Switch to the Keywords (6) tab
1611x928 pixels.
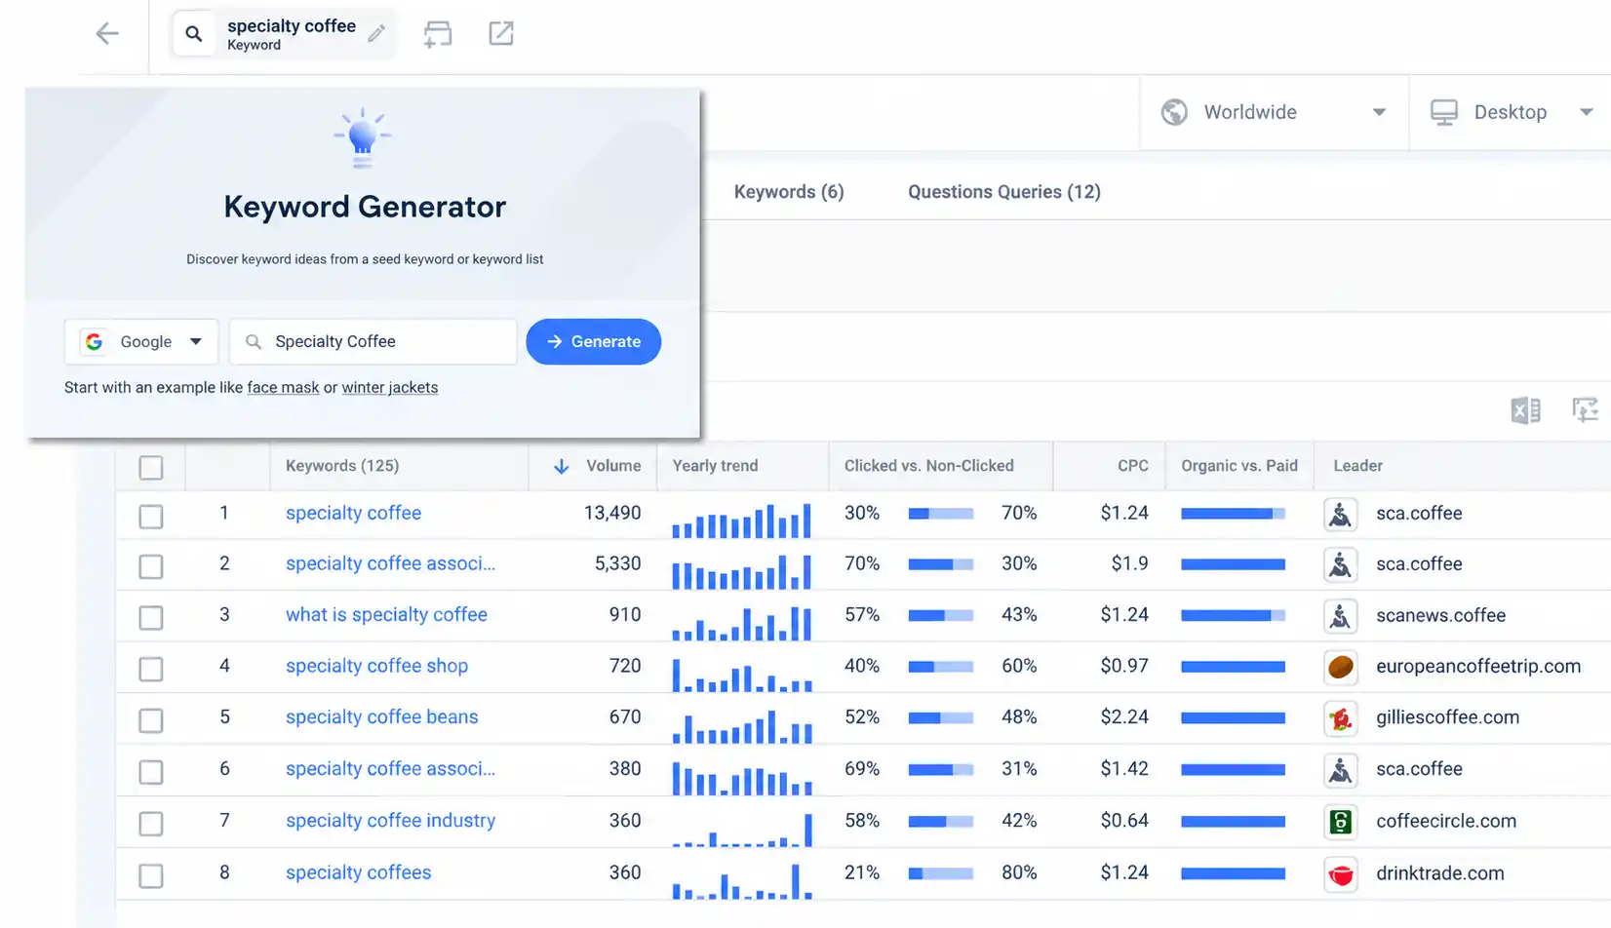click(x=789, y=192)
